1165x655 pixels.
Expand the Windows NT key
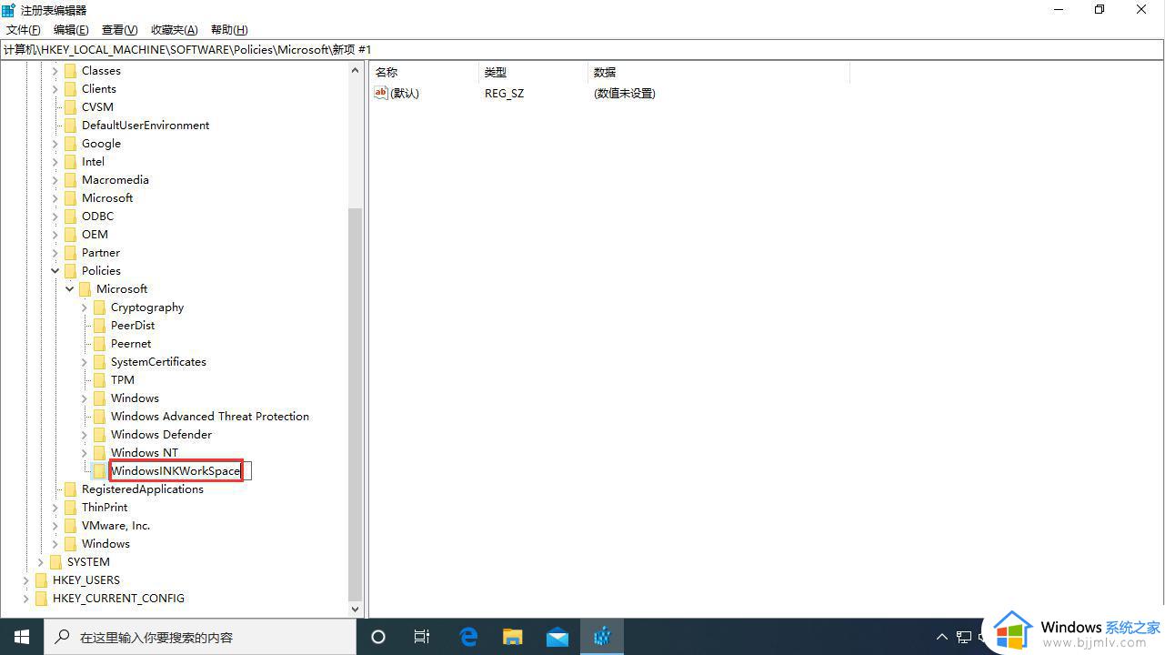tap(84, 453)
